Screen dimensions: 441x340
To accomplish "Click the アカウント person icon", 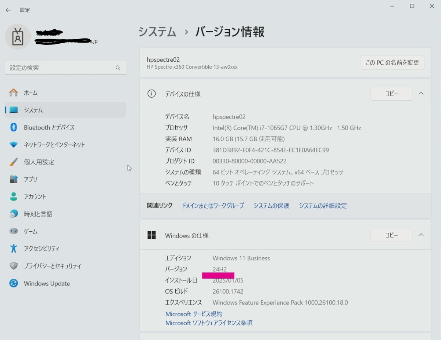I will tap(14, 196).
